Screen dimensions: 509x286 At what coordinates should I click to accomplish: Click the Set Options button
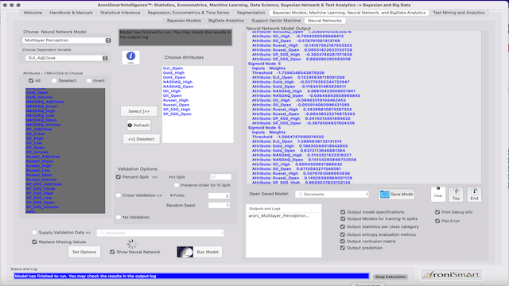pyautogui.click(x=84, y=252)
